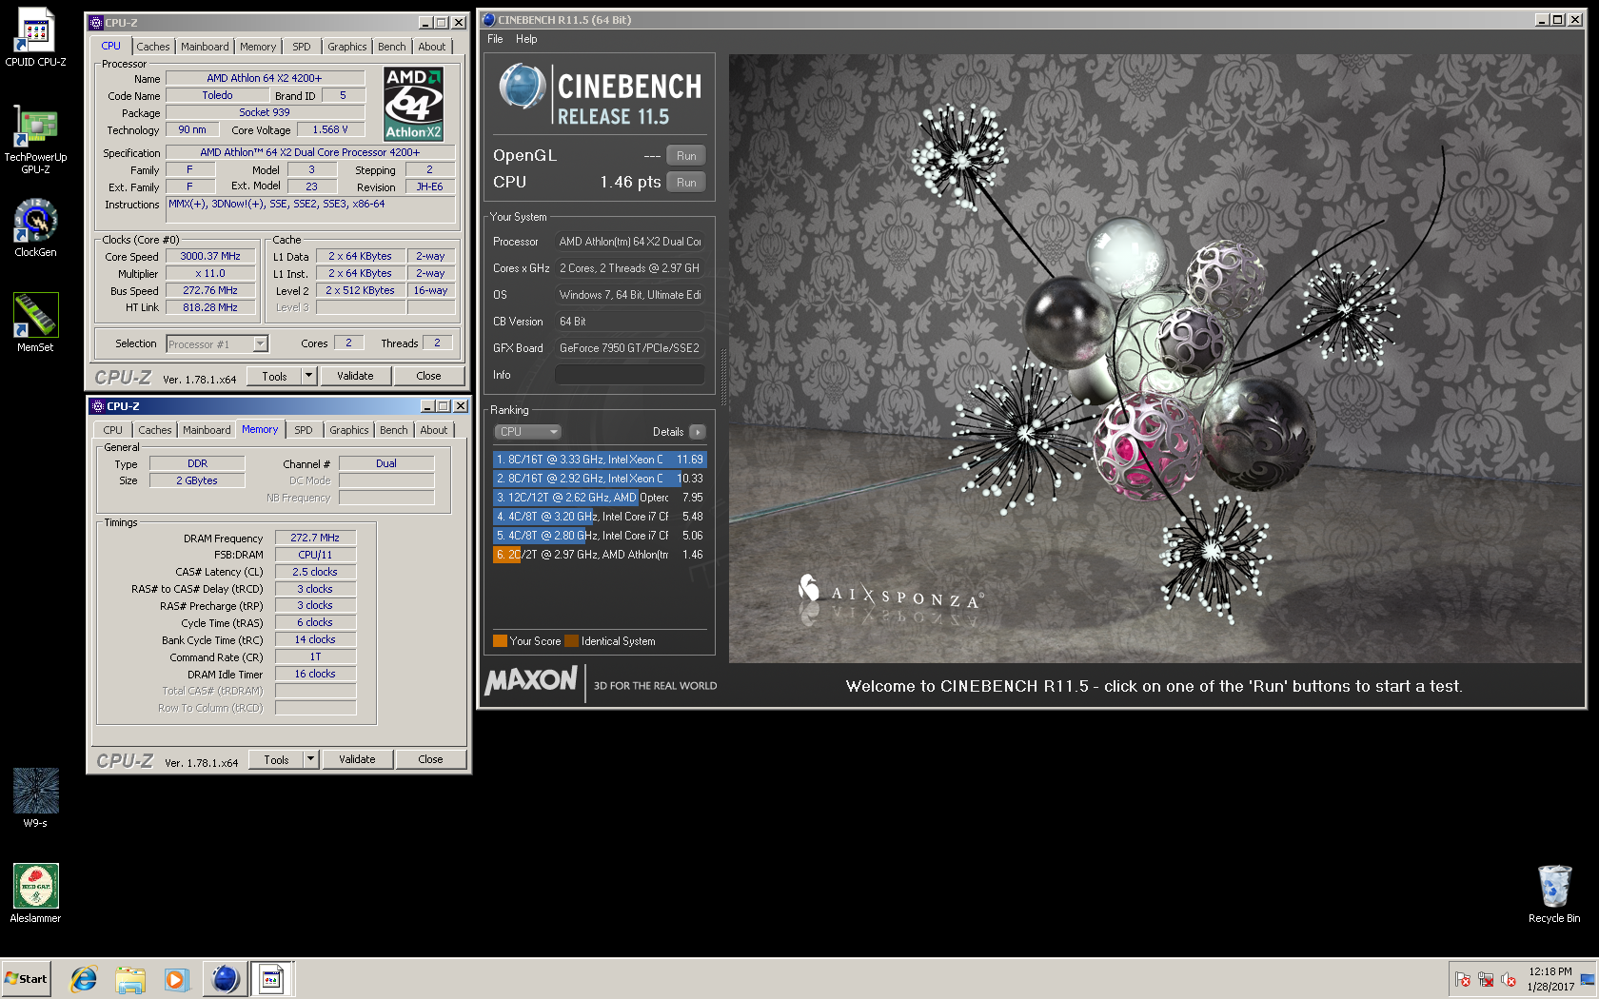Open the Aleslammer desktop icon

click(x=35, y=894)
